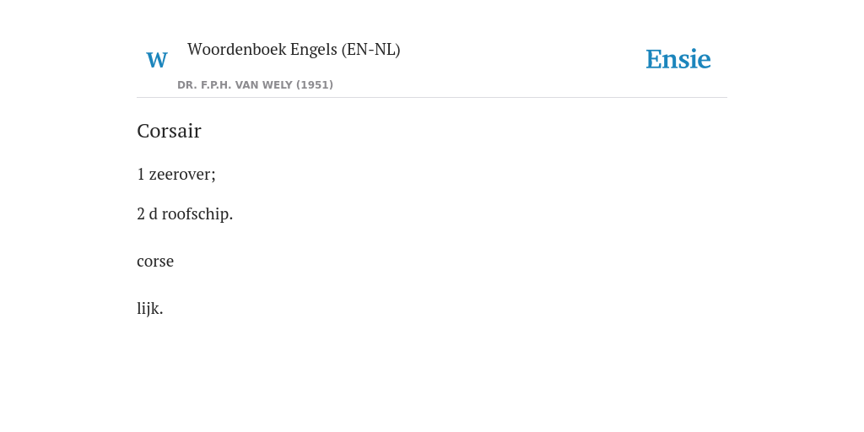The image size is (864, 432).
Task: Click the abbreviation d before roofschip
Action: [154, 213]
